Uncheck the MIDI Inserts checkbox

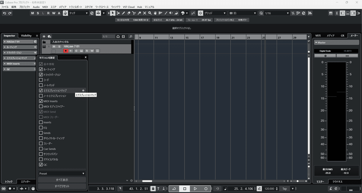coord(41,101)
